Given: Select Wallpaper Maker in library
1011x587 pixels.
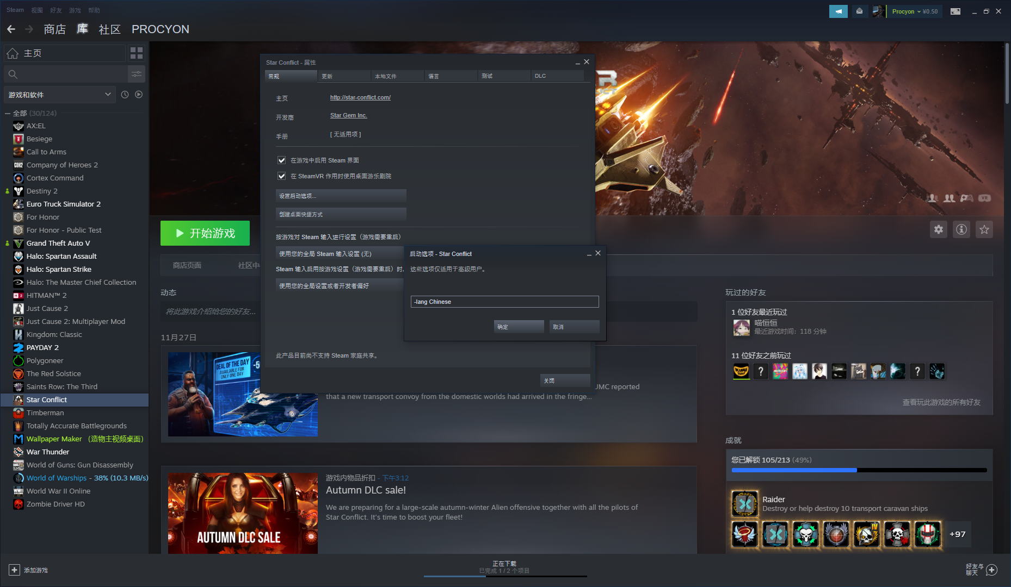Looking at the screenshot, I should click(x=85, y=439).
